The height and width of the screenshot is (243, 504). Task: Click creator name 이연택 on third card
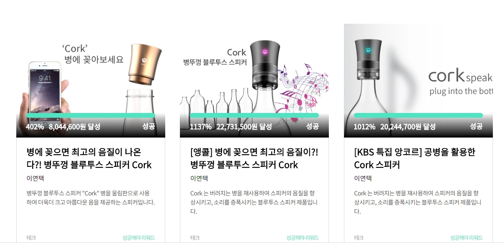363,178
